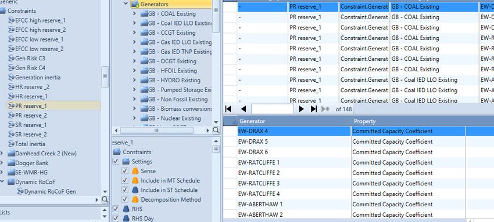The image size is (494, 222).
Task: Click the Dynamic RoCoF Gen constraint icon
Action: [20, 191]
